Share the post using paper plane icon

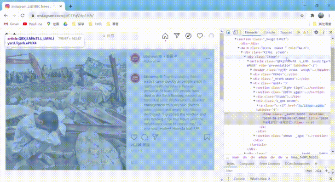(155, 137)
